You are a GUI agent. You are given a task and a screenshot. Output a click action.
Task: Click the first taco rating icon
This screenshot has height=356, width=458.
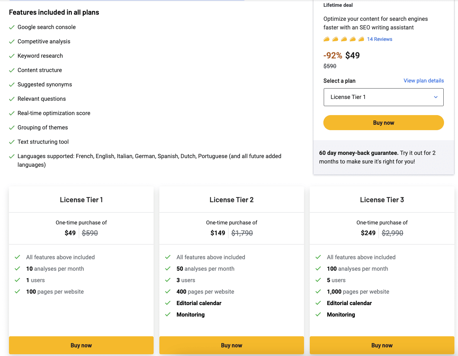click(x=327, y=39)
